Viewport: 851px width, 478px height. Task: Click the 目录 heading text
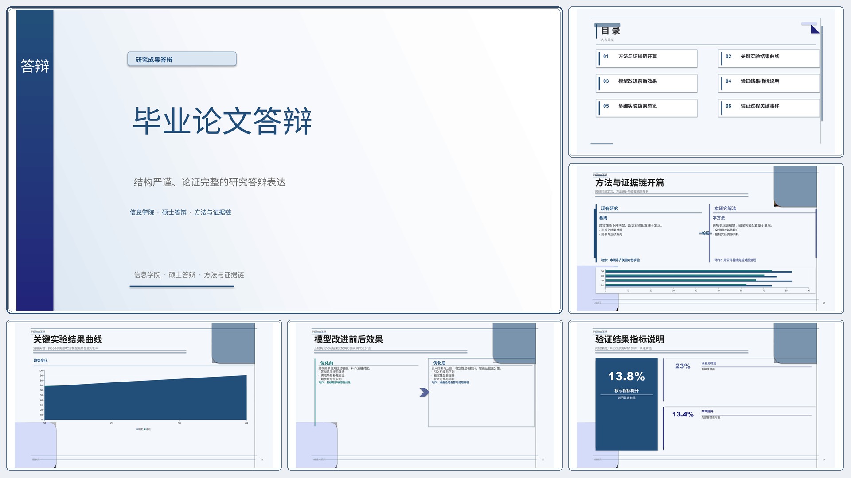click(x=610, y=31)
